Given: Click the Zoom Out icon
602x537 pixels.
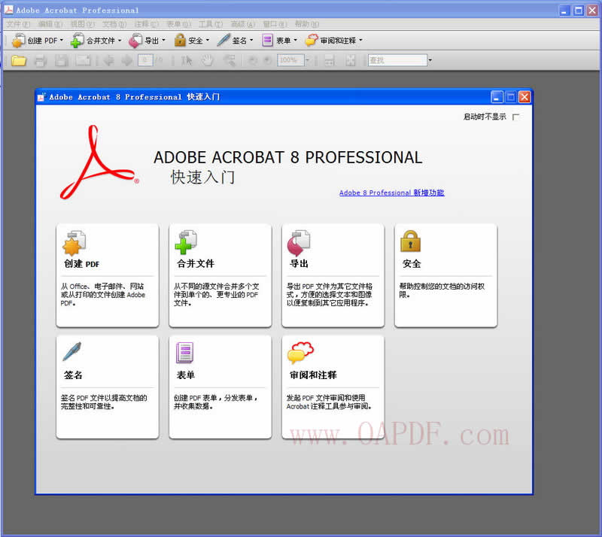Looking at the screenshot, I should pyautogui.click(x=252, y=61).
